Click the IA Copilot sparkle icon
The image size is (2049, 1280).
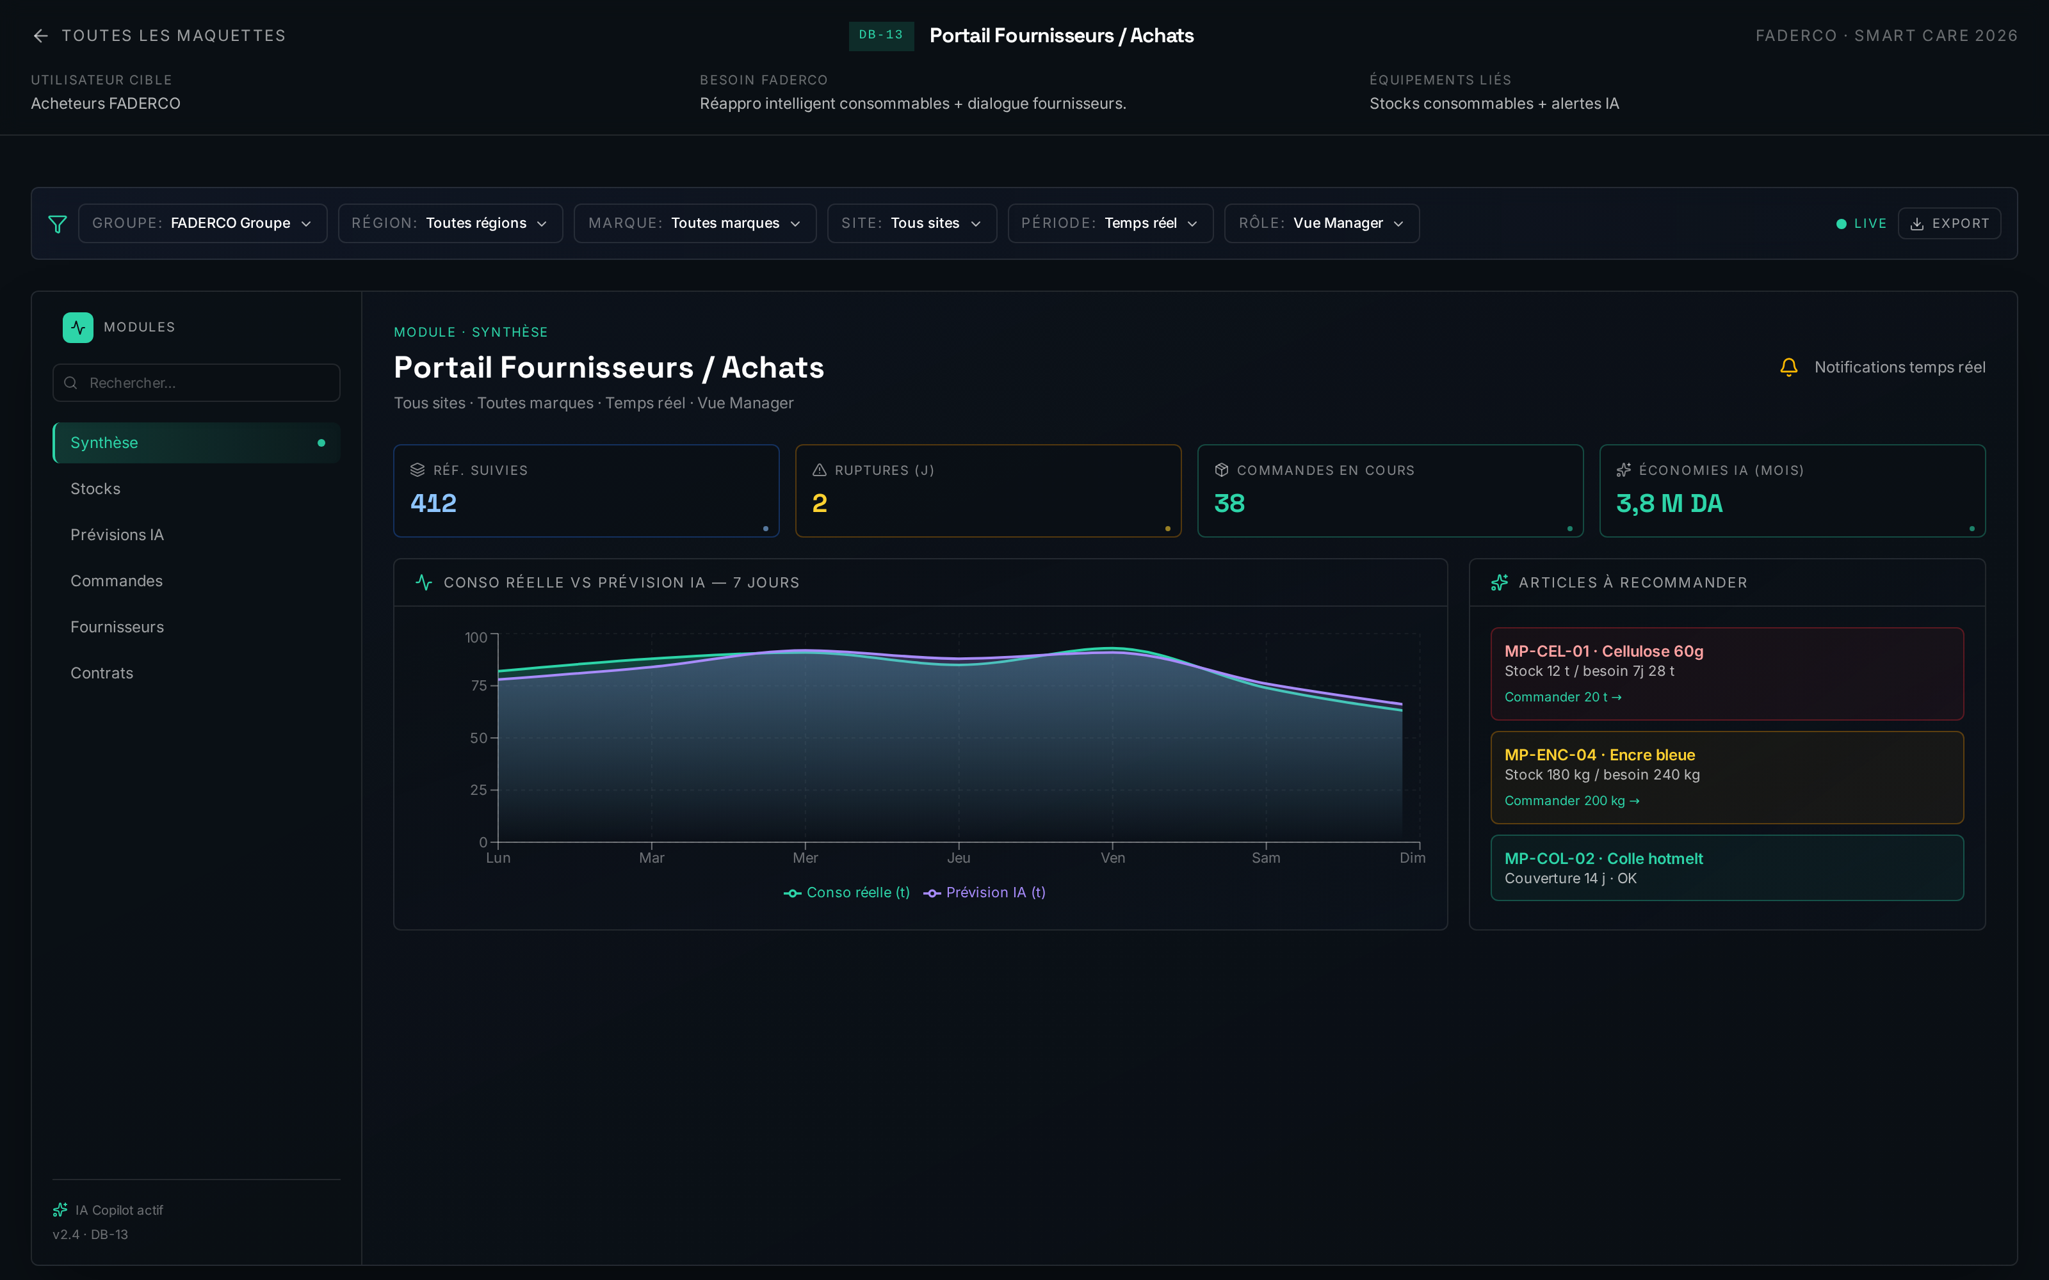(60, 1210)
